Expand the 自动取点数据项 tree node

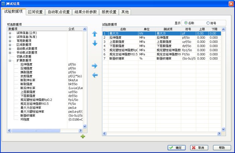tap(10, 49)
